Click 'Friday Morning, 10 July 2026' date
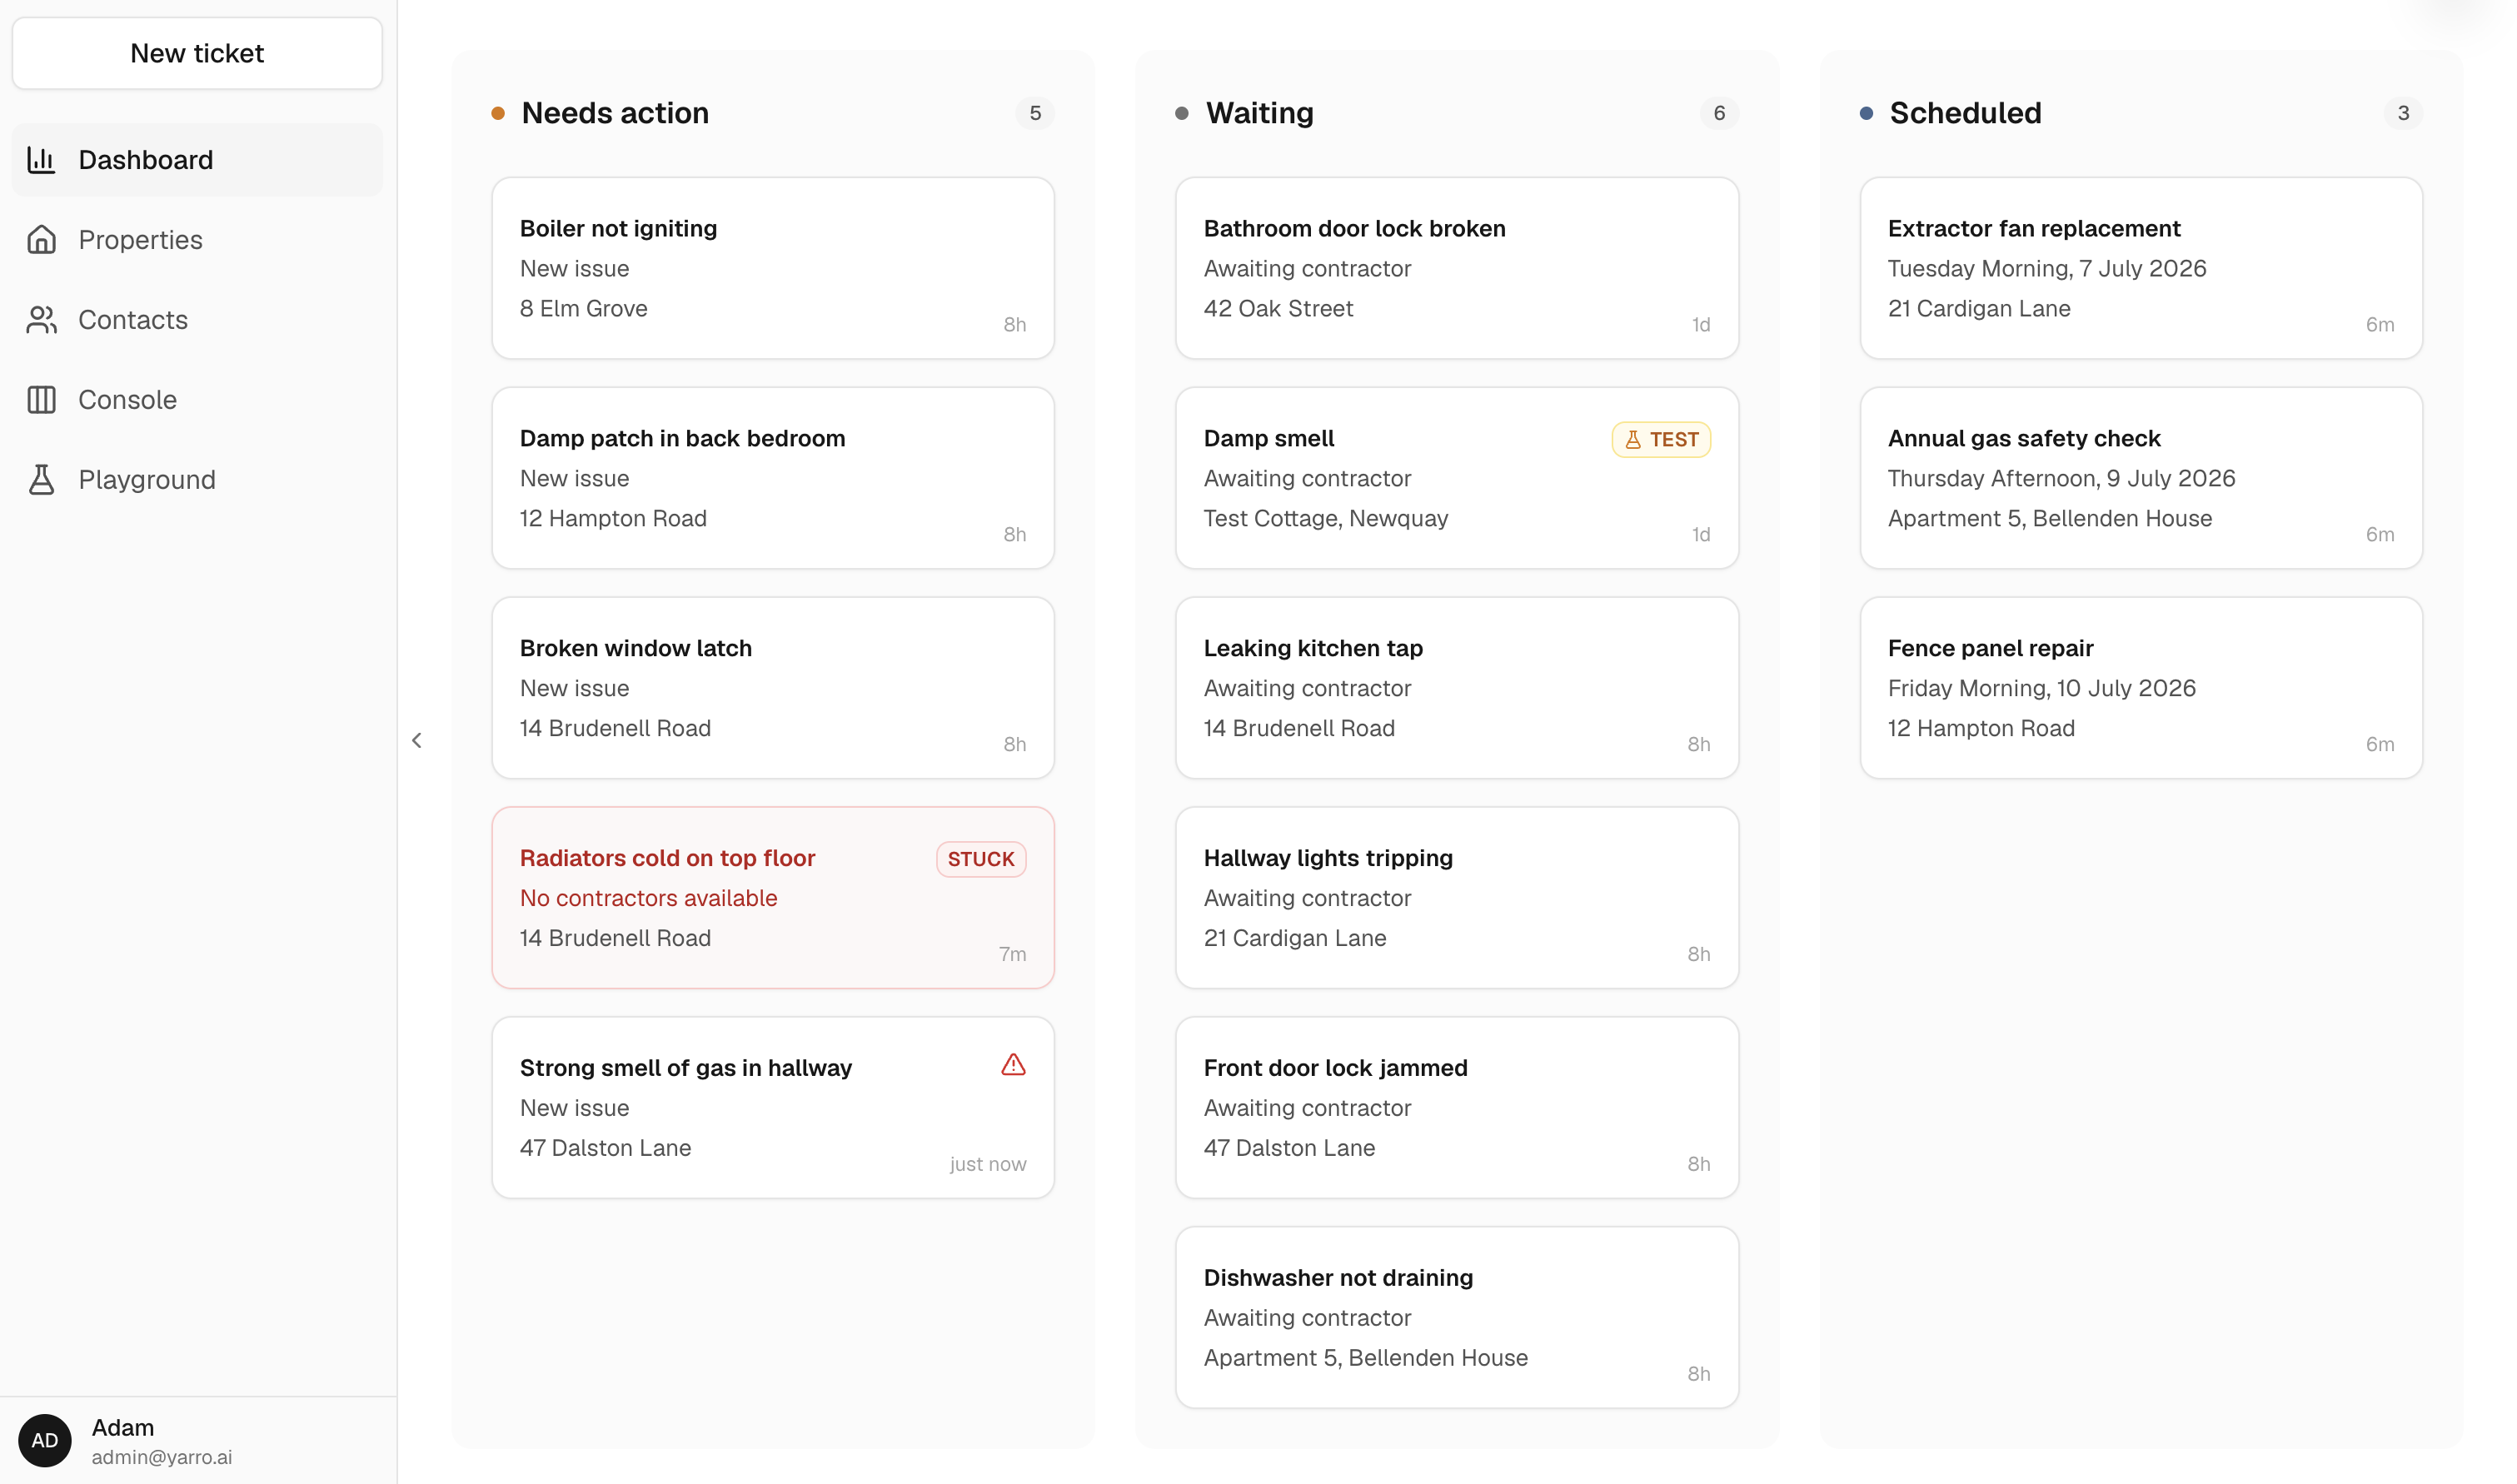Viewport: 2517px width, 1484px height. coord(2041,689)
